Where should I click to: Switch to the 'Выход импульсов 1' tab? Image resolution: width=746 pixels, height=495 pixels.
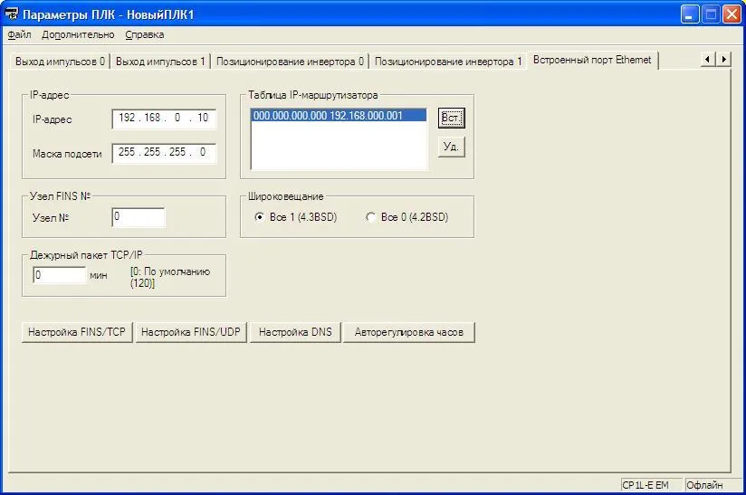pyautogui.click(x=161, y=62)
